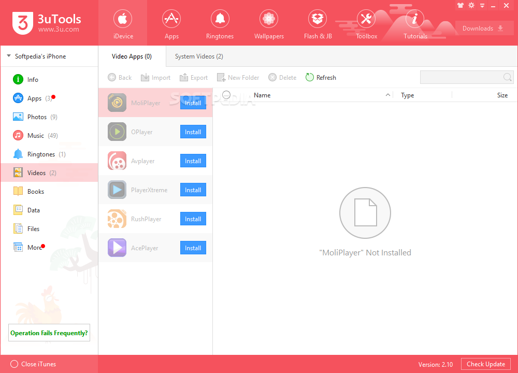Switch to the System Videos (2) tab
The width and height of the screenshot is (518, 373).
(199, 56)
